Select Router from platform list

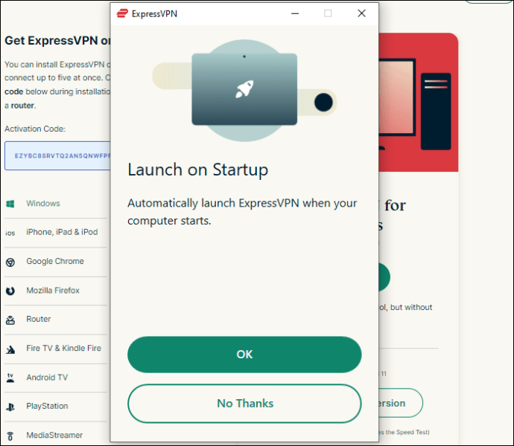pyautogui.click(x=38, y=319)
